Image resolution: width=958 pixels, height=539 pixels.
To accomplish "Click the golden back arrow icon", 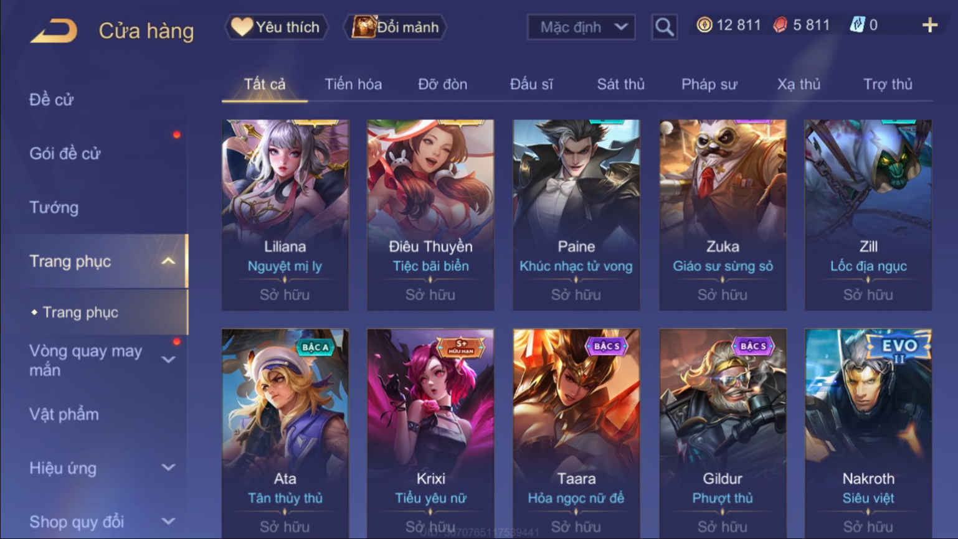I will tap(54, 30).
